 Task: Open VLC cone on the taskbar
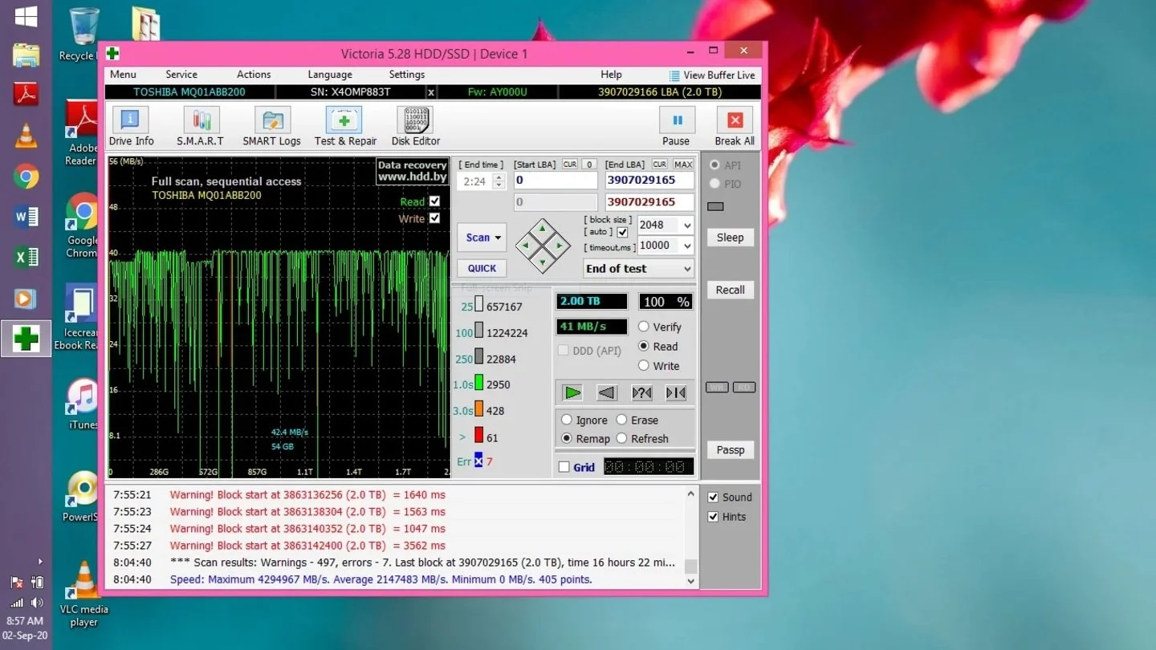click(x=26, y=136)
